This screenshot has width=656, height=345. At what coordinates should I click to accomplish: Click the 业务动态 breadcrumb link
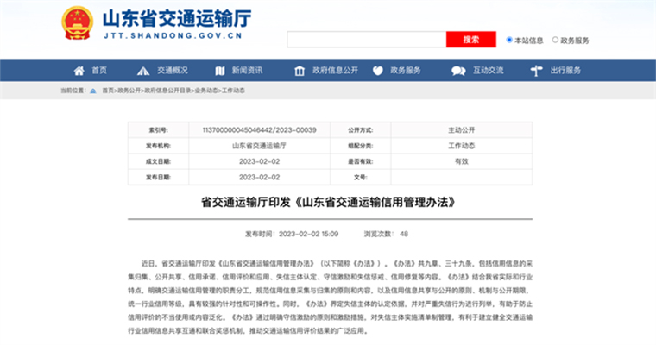click(206, 90)
